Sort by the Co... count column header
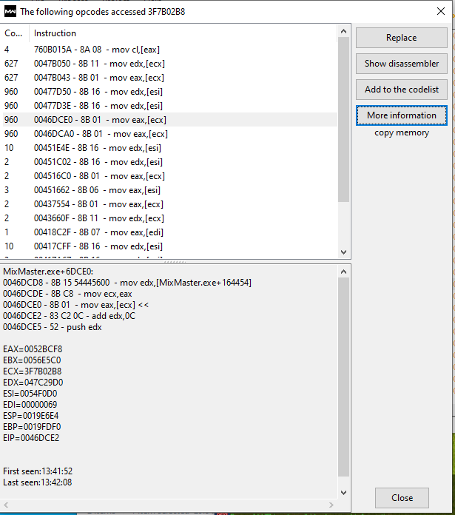Screen dimensions: 455x515 (x=15, y=33)
